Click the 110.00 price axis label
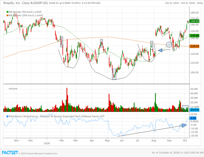This screenshot has height=157, width=204. click(194, 63)
